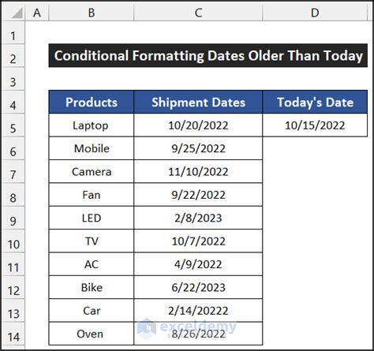Click the select-all corner triangle
Screen dimensions: 374x351
[x=17, y=13]
